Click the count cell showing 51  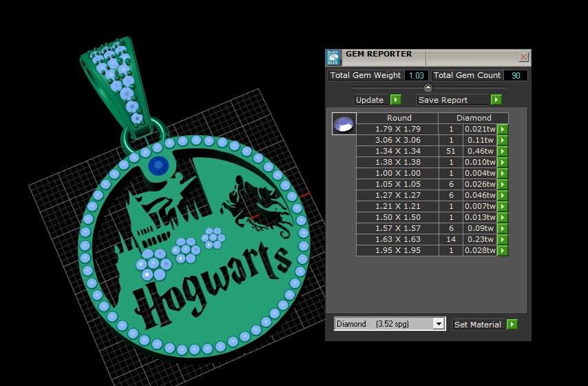[x=451, y=152]
